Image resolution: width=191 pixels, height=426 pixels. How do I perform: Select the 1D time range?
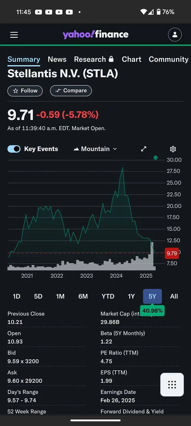tap(17, 296)
